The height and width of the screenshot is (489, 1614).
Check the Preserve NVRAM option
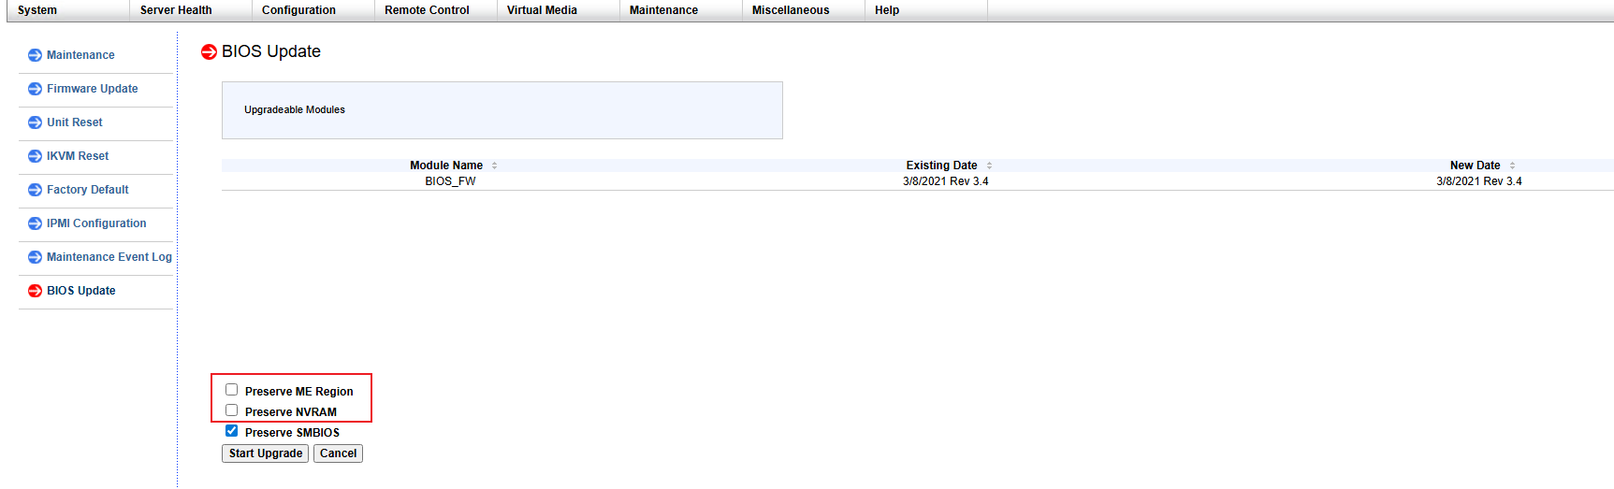tap(232, 410)
